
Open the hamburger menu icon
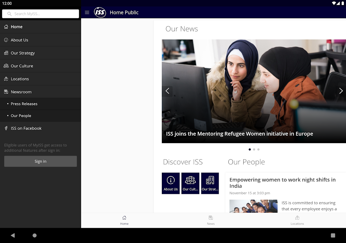click(x=87, y=12)
